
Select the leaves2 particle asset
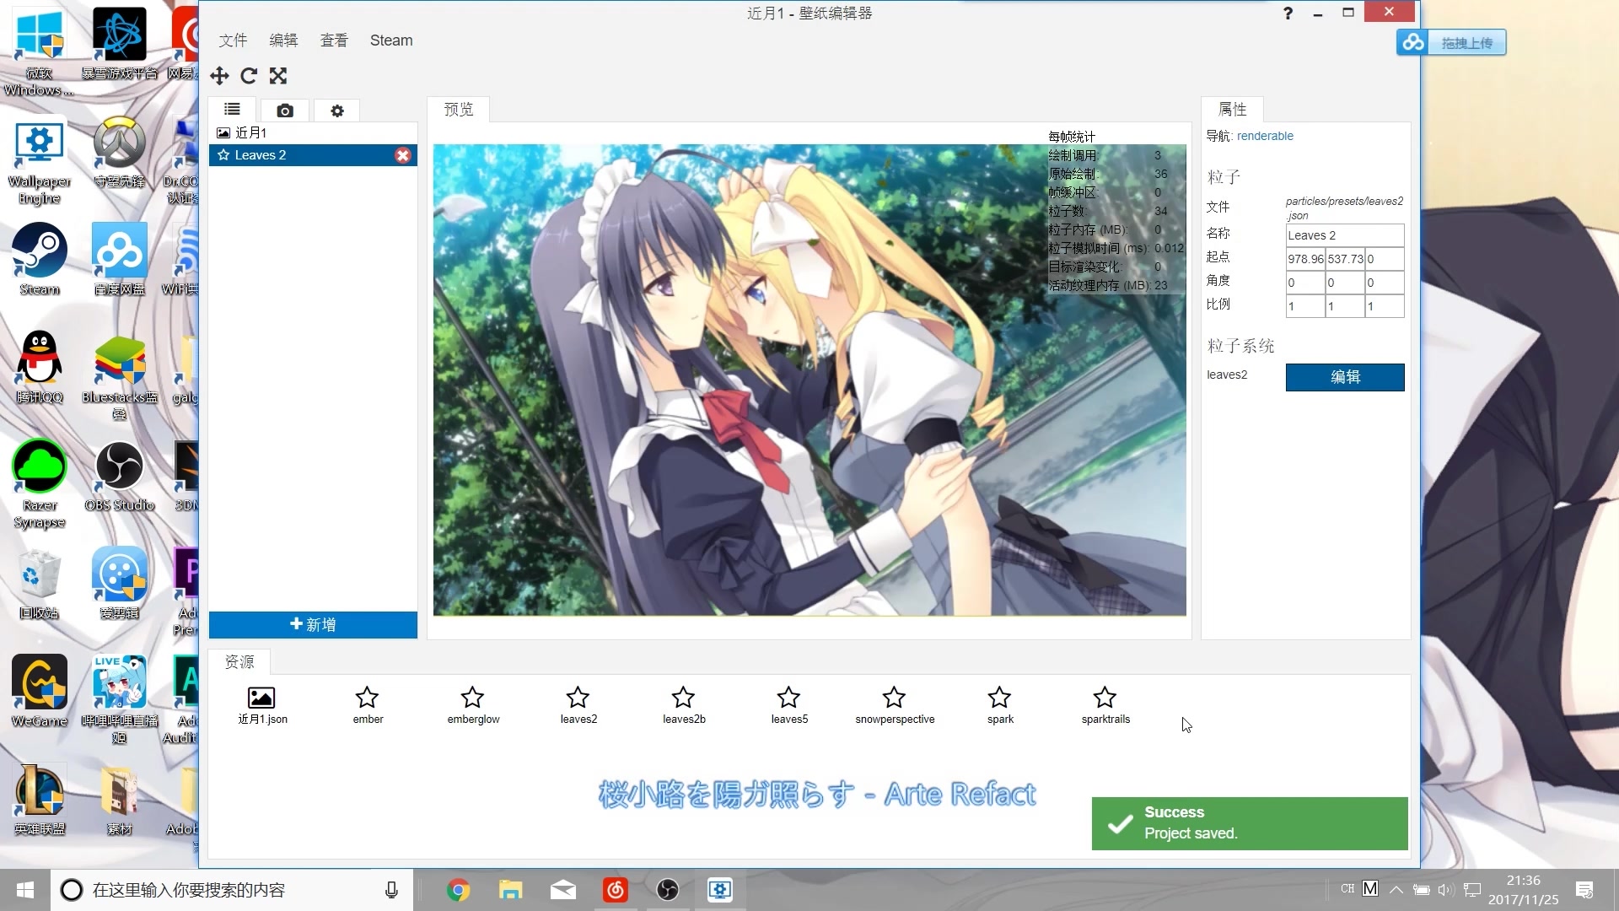tap(578, 706)
